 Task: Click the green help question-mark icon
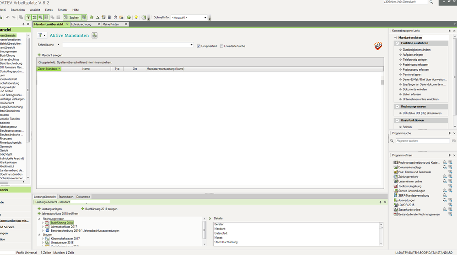(x=129, y=17)
